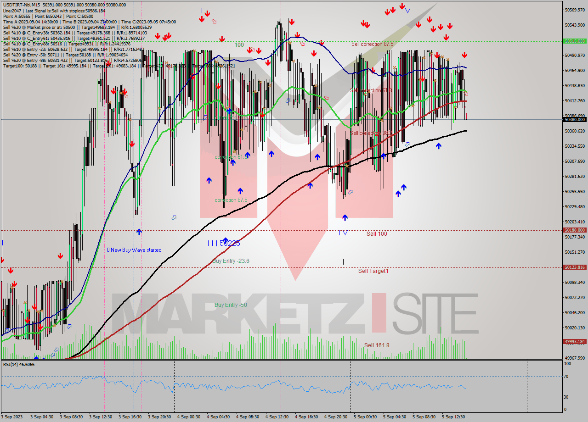Click price axis value 50046.200
Viewport: 588px width, 422px height.
(575, 312)
